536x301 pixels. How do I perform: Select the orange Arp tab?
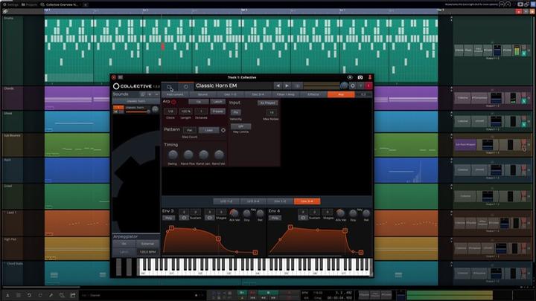(x=341, y=94)
